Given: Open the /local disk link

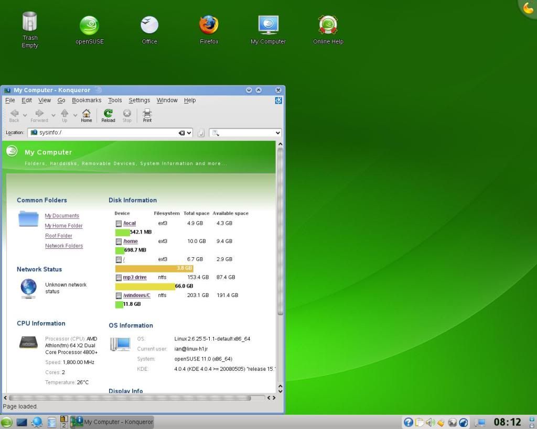Looking at the screenshot, I should pos(130,223).
